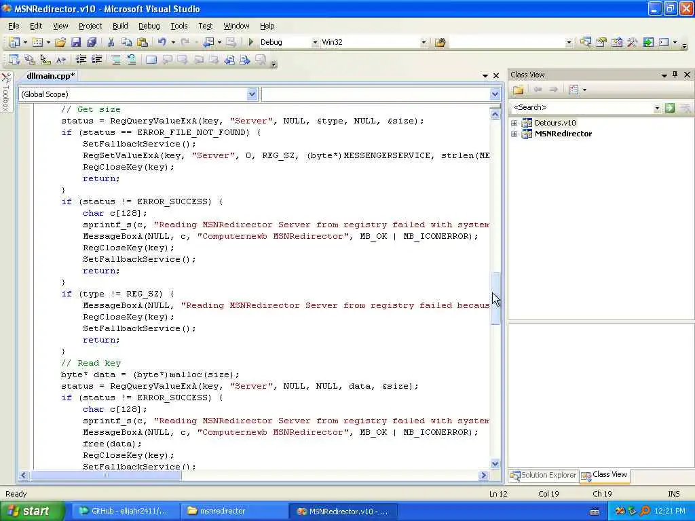Start debugging with the green arrow
The height and width of the screenshot is (521, 695).
251,42
